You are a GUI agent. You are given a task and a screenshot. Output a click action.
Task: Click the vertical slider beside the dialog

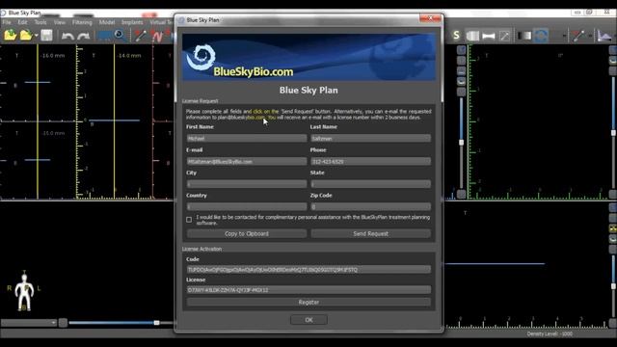click(461, 143)
